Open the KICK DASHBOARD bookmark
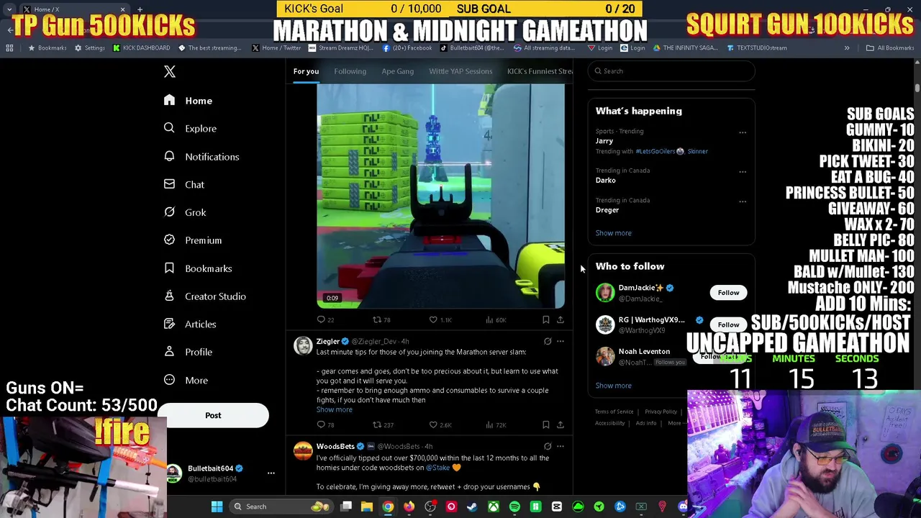 pos(141,47)
